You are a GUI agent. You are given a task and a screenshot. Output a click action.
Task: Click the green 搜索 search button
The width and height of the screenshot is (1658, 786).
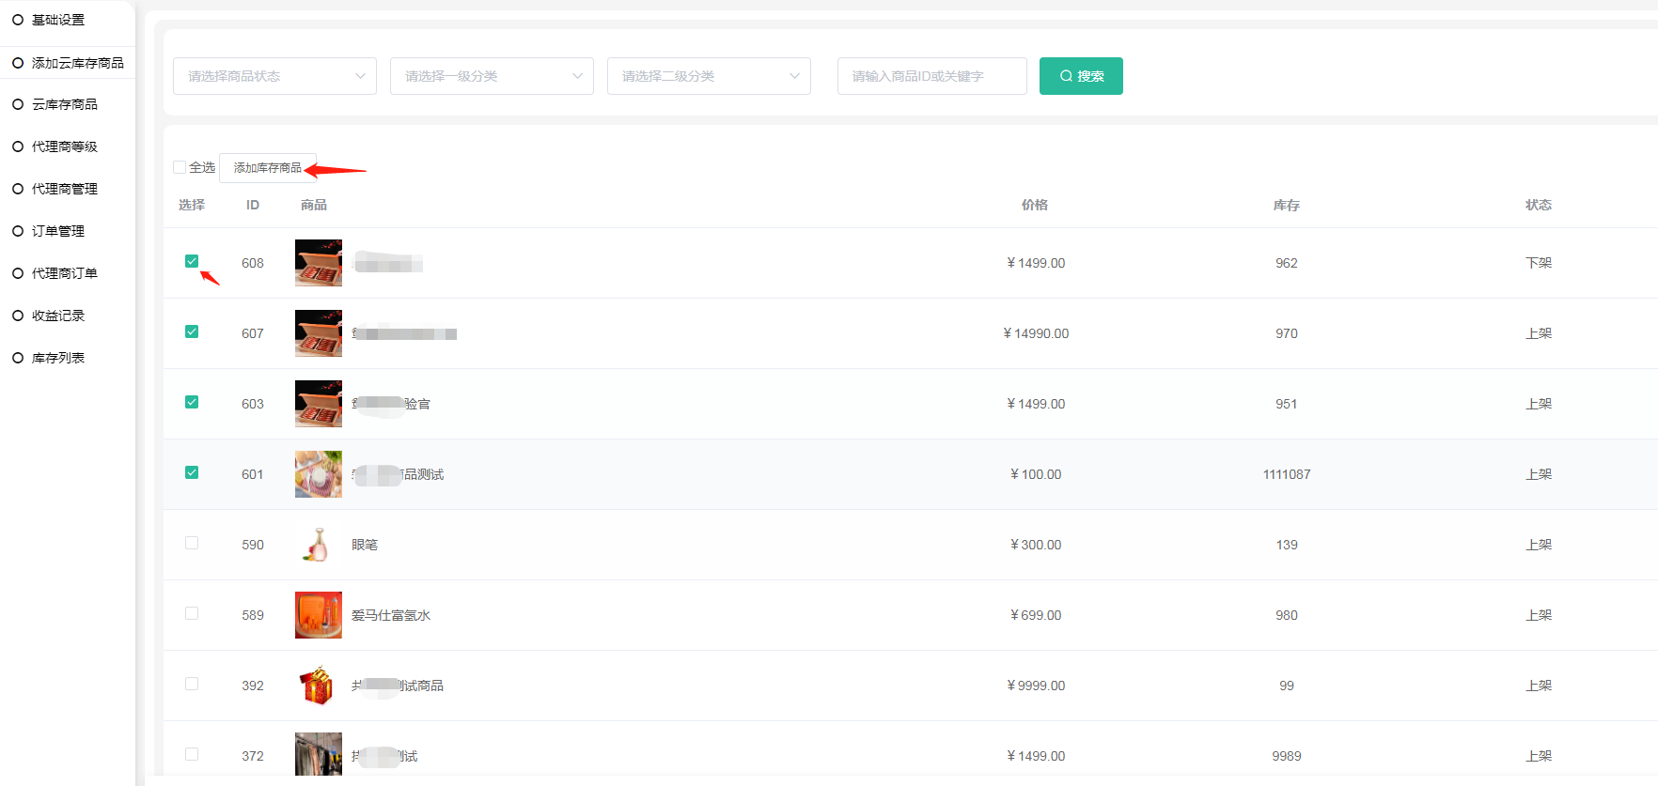[1081, 76]
